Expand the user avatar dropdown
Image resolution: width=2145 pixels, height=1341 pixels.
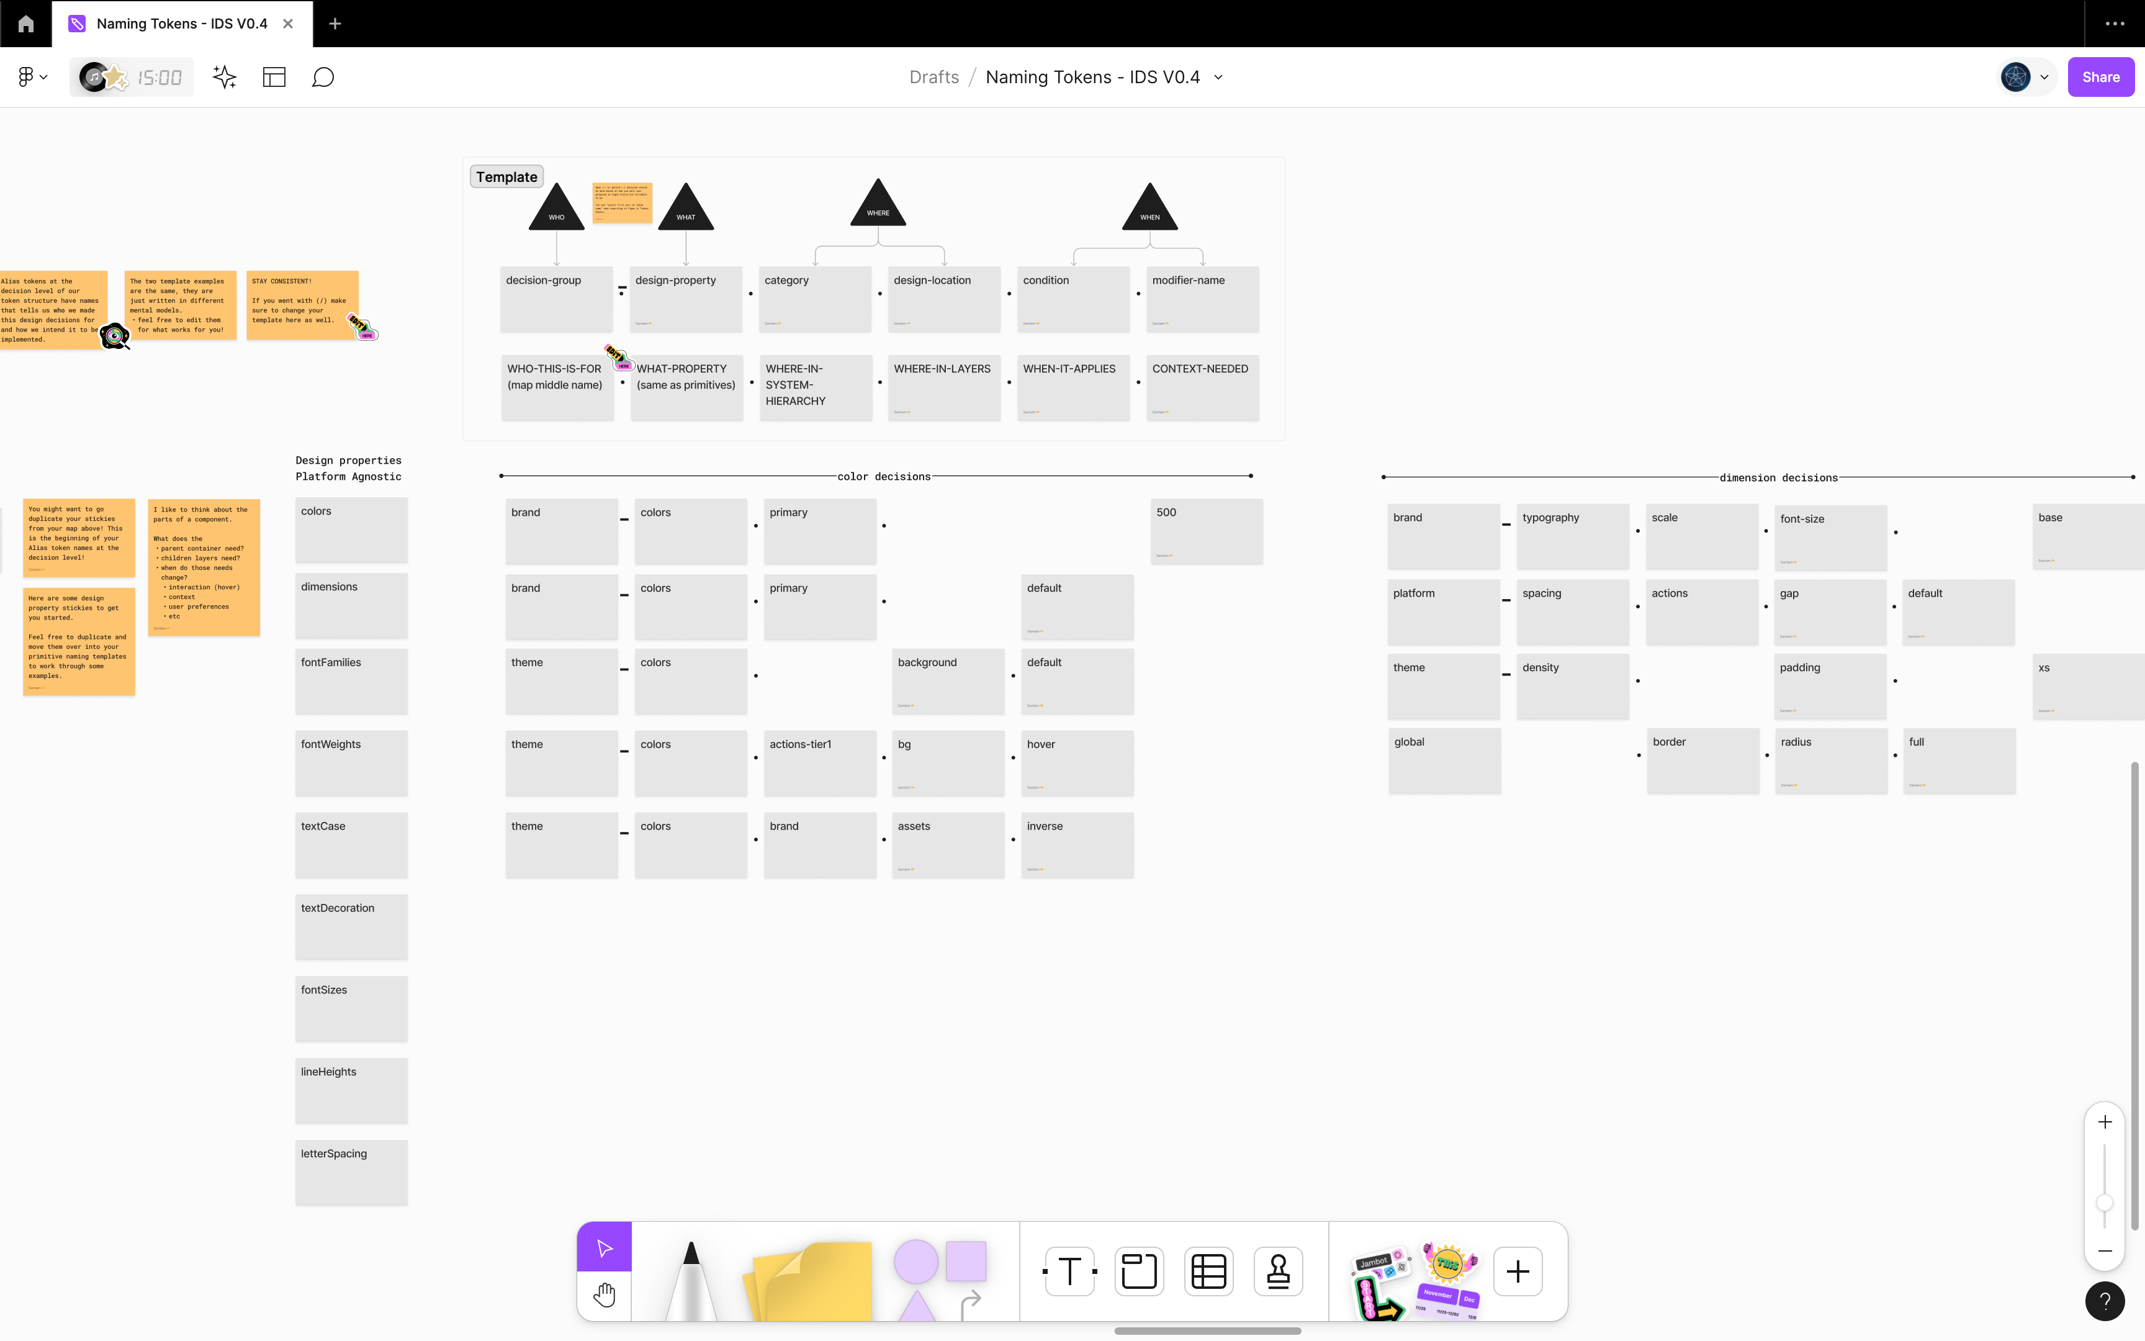click(x=2044, y=77)
